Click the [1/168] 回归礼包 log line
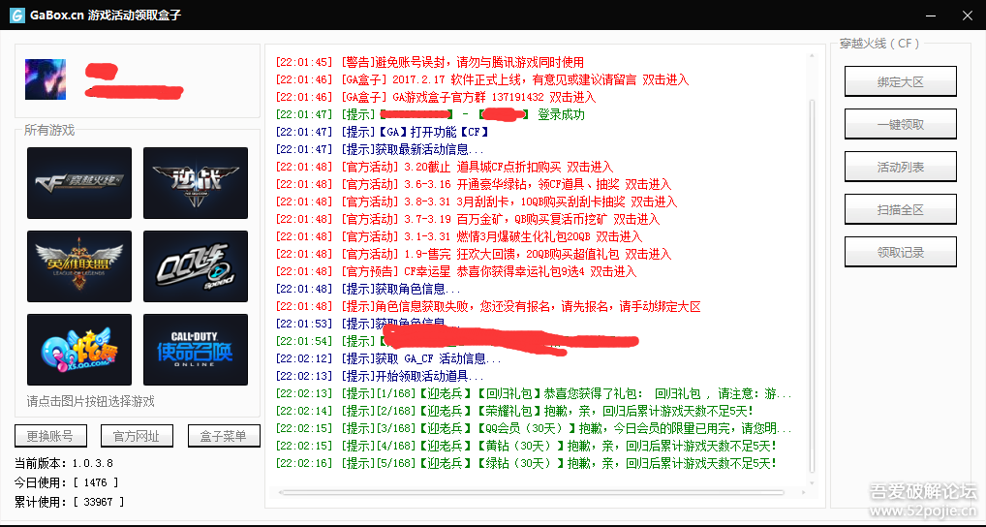 click(534, 393)
